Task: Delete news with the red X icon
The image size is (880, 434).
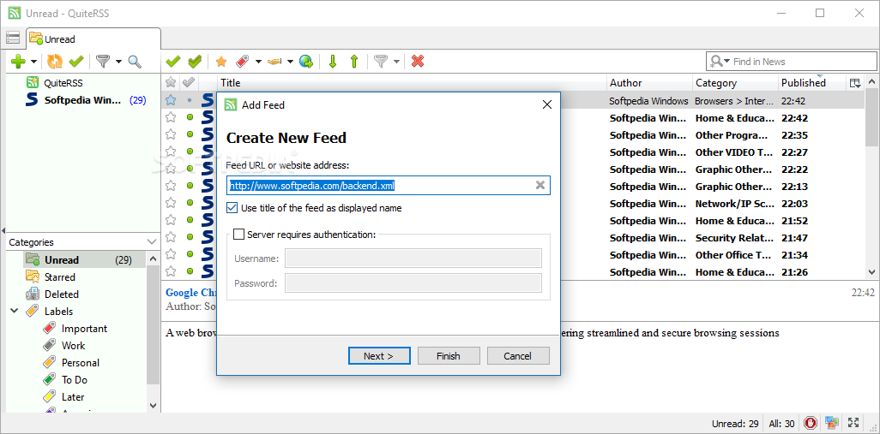Action: [418, 62]
